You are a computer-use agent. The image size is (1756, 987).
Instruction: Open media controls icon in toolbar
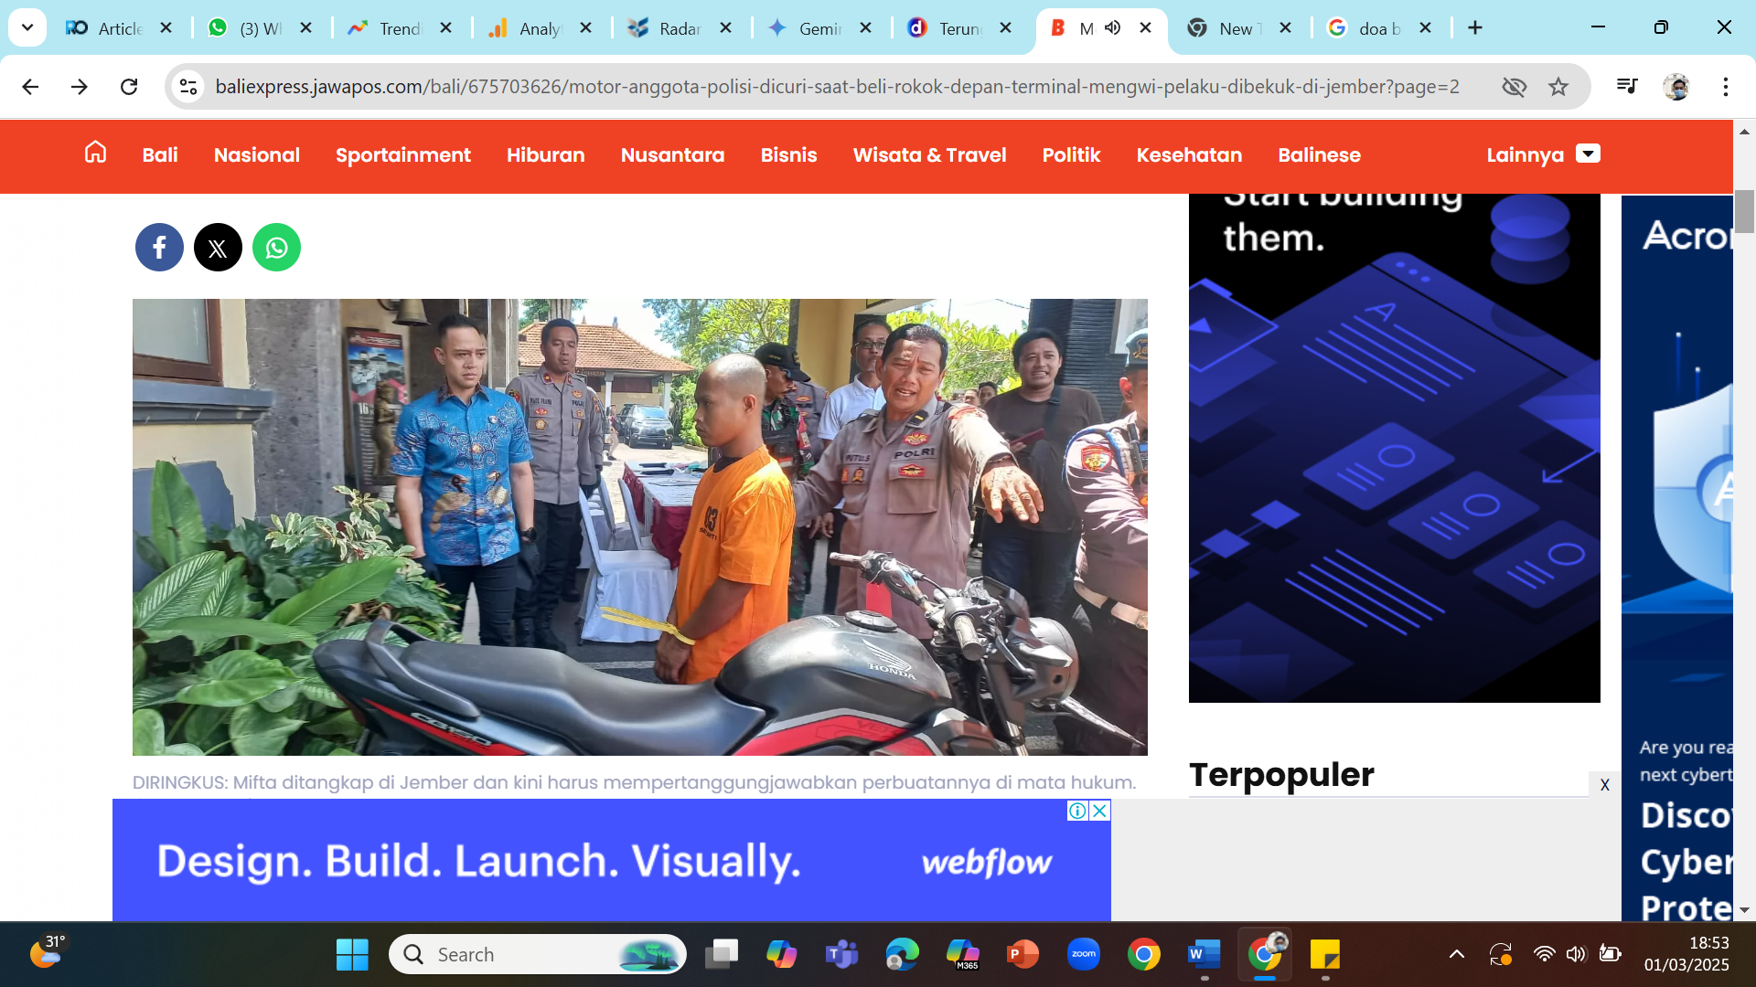click(x=1627, y=87)
